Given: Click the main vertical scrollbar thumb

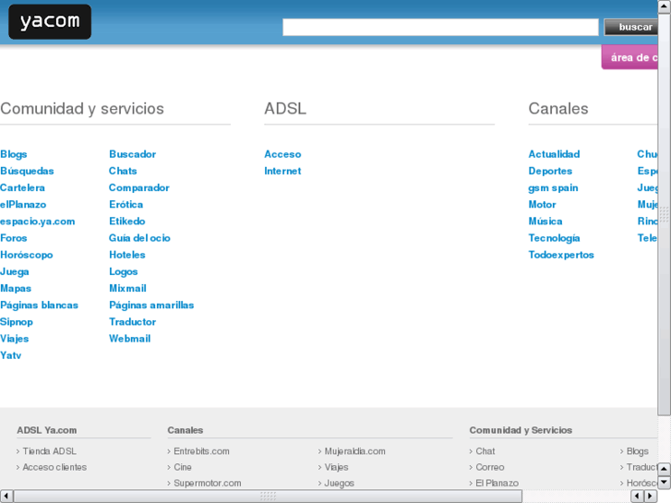Looking at the screenshot, I should coord(665,214).
